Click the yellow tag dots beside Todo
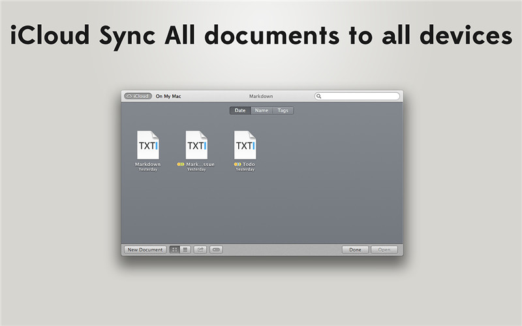The image size is (522, 326). (238, 165)
